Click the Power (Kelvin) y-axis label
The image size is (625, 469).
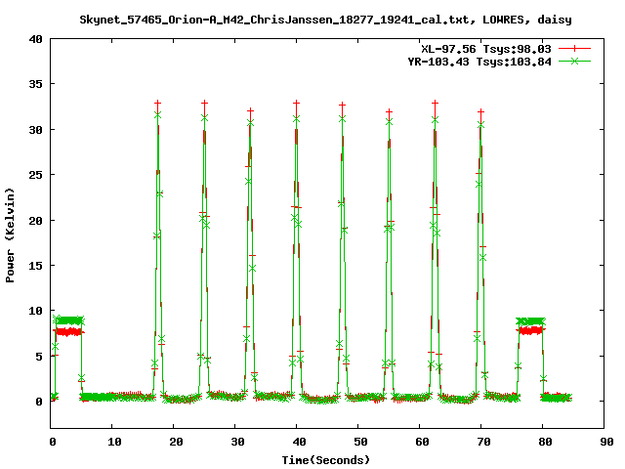point(10,235)
